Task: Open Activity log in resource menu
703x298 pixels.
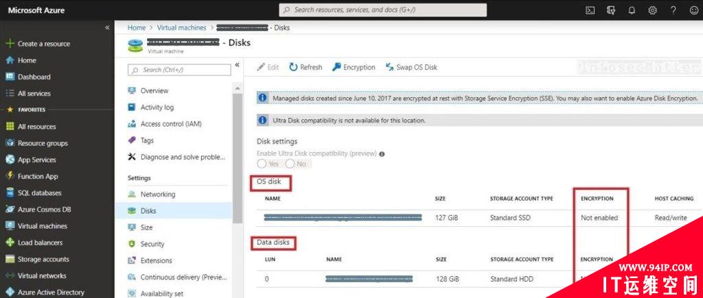Action: (x=157, y=108)
